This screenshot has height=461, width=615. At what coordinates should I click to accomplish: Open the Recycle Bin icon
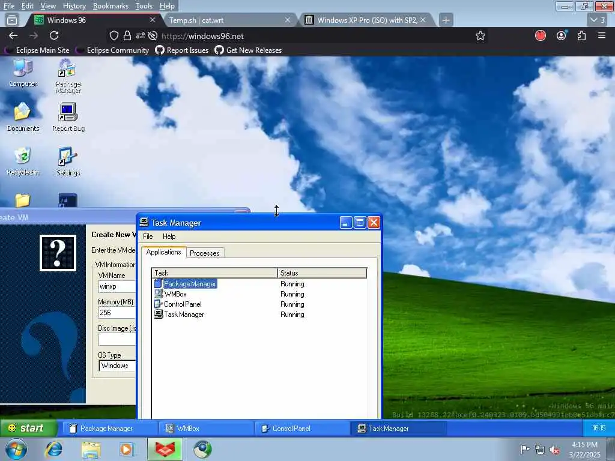[23, 161]
